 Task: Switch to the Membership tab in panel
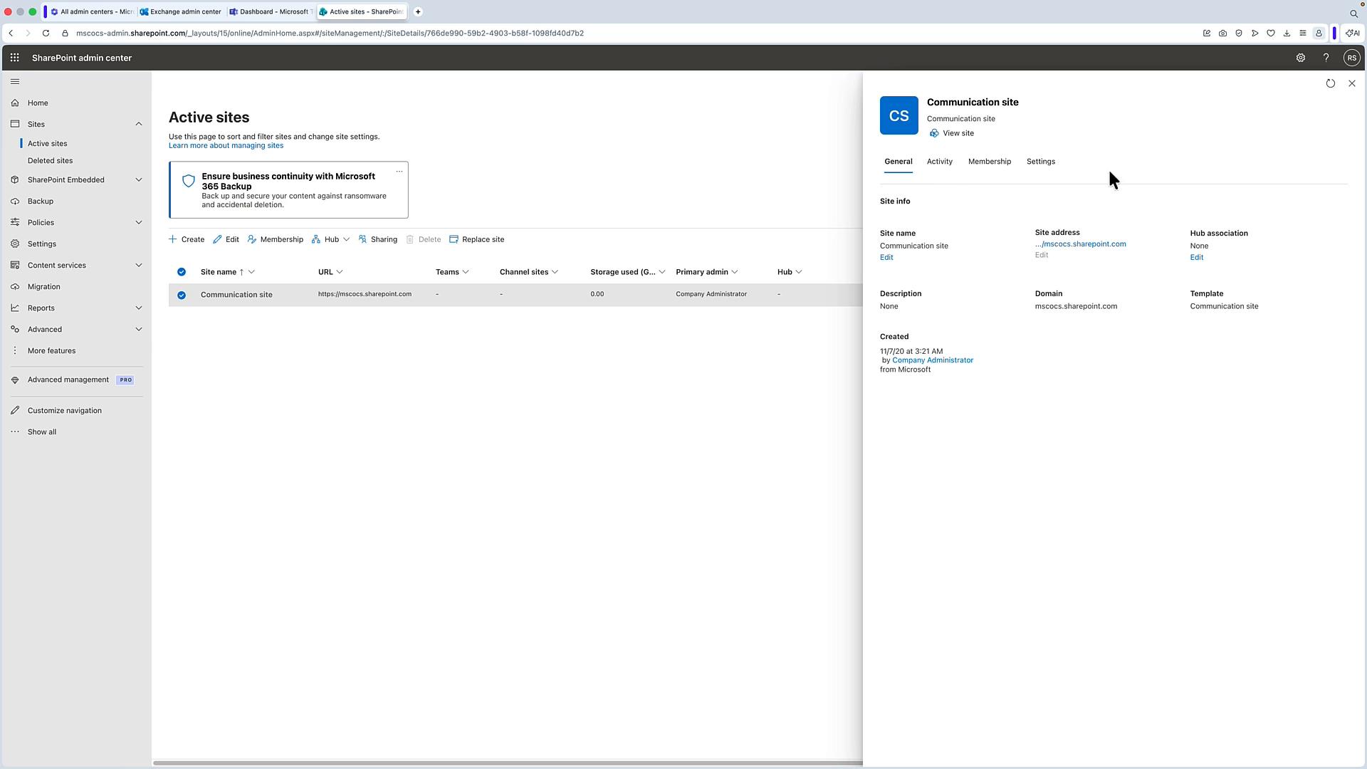[989, 162]
